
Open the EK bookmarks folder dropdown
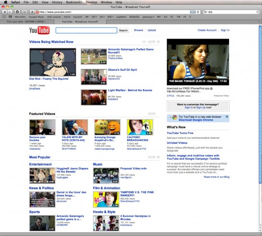pos(102,17)
